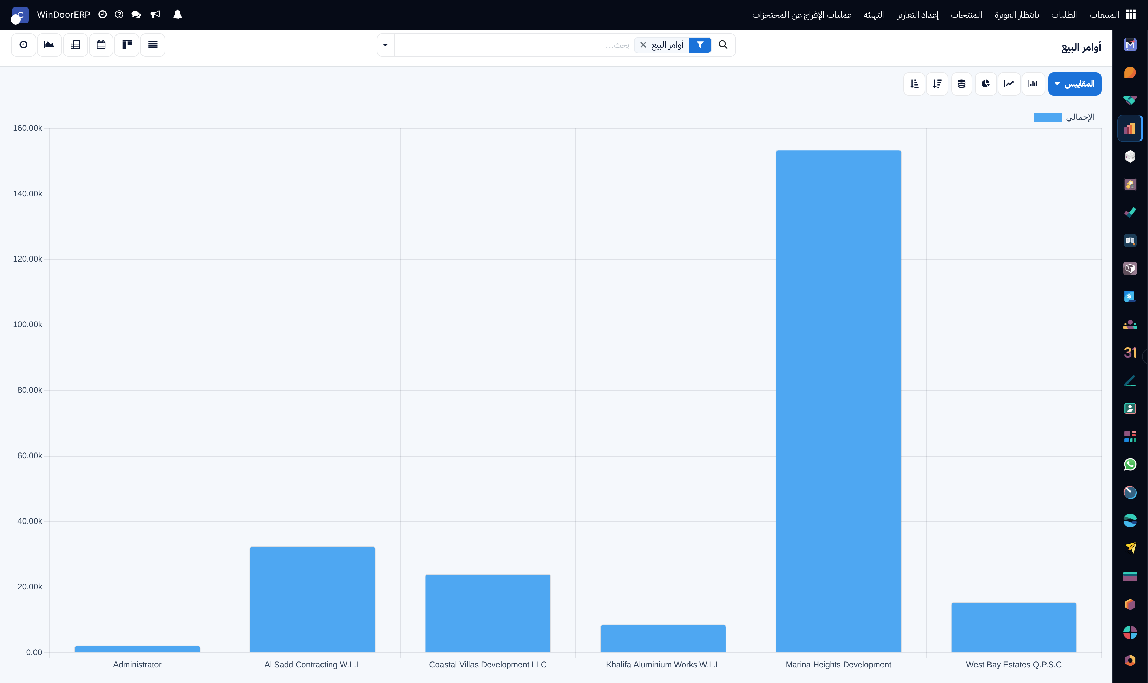Remove the أوامر البيع filter tag
Viewport: 1148px width, 683px height.
[x=643, y=45]
